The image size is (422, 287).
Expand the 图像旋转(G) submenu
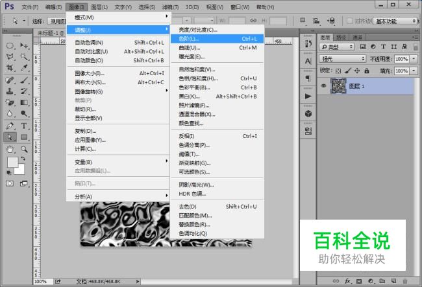(118, 91)
